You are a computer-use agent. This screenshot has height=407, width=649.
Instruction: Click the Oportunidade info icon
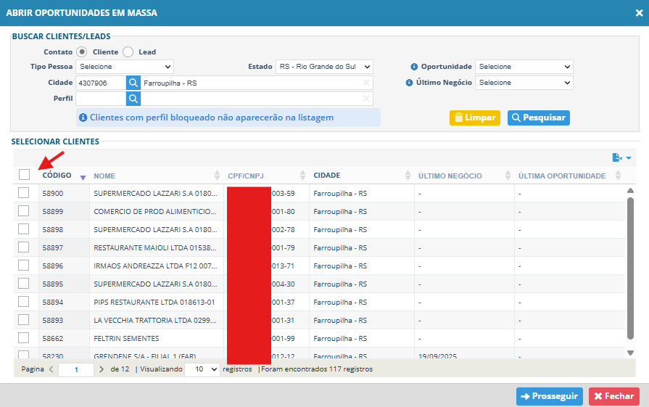pos(414,67)
